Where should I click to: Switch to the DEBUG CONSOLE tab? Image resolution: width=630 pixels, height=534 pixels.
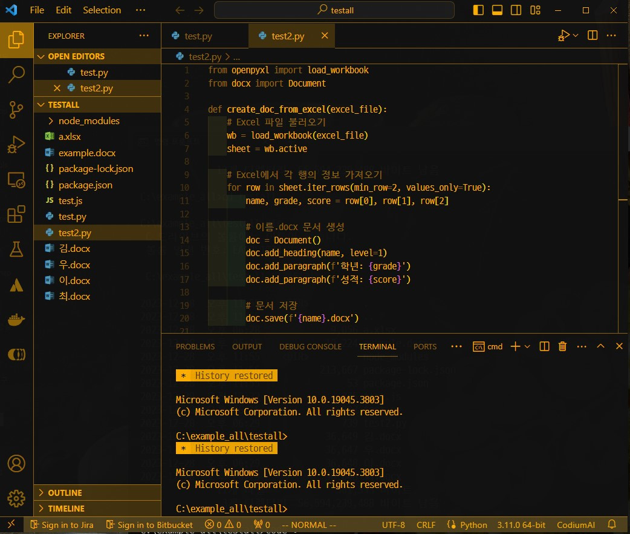pos(310,346)
